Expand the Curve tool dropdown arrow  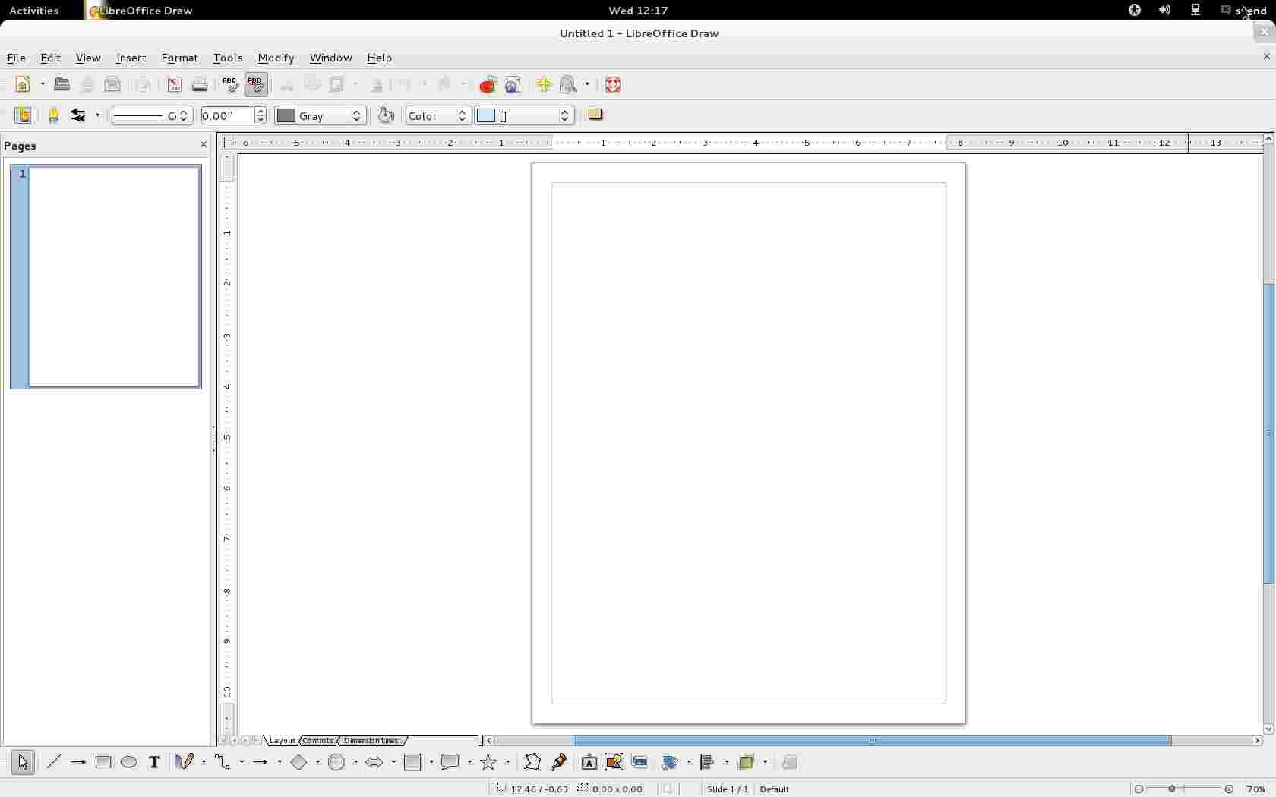click(203, 762)
